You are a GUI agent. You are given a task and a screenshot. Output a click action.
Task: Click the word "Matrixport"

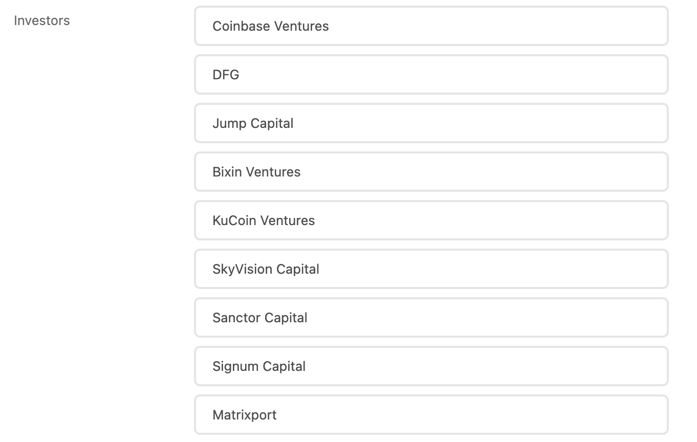pyautogui.click(x=245, y=415)
